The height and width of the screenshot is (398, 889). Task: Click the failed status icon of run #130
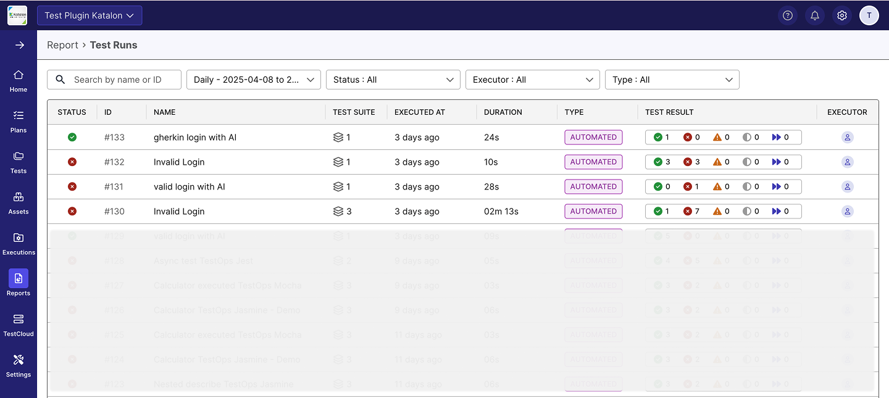(x=72, y=211)
